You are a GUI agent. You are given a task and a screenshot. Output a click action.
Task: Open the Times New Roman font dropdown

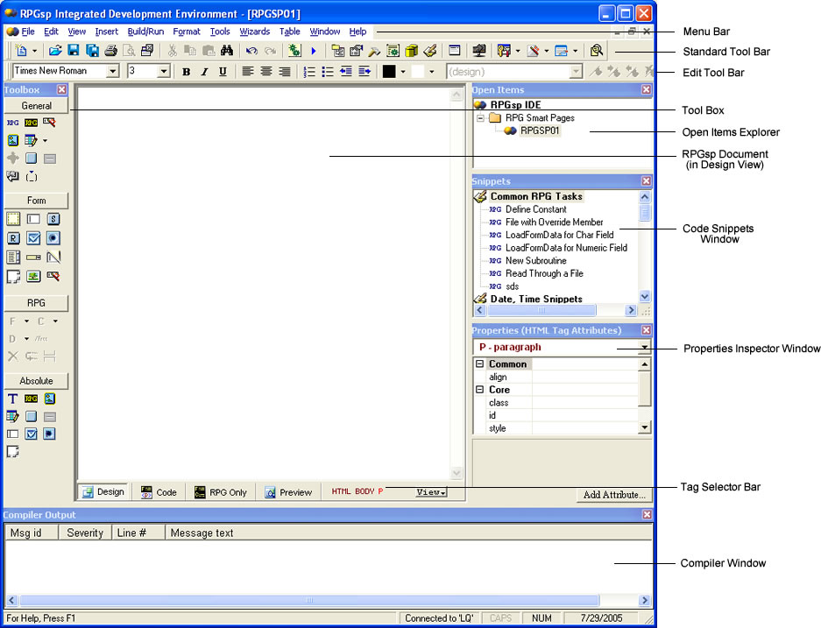point(112,71)
